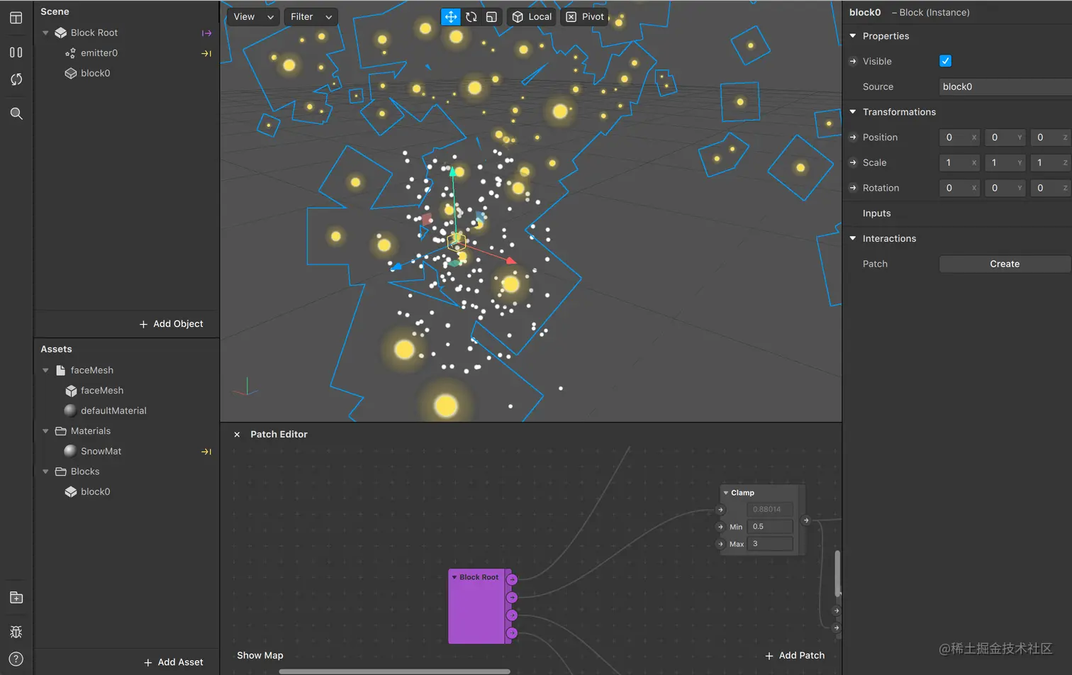Collapse the Properties section
The width and height of the screenshot is (1072, 675).
coord(853,36)
